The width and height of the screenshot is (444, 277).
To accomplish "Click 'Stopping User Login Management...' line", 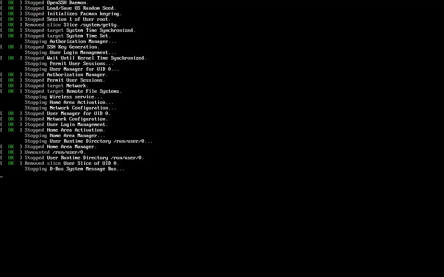I will [x=71, y=53].
